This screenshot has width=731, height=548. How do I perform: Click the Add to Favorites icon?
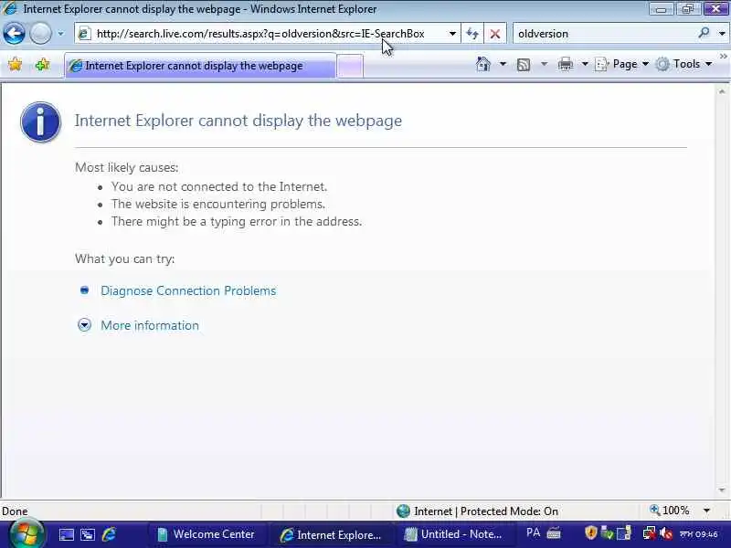click(x=42, y=64)
